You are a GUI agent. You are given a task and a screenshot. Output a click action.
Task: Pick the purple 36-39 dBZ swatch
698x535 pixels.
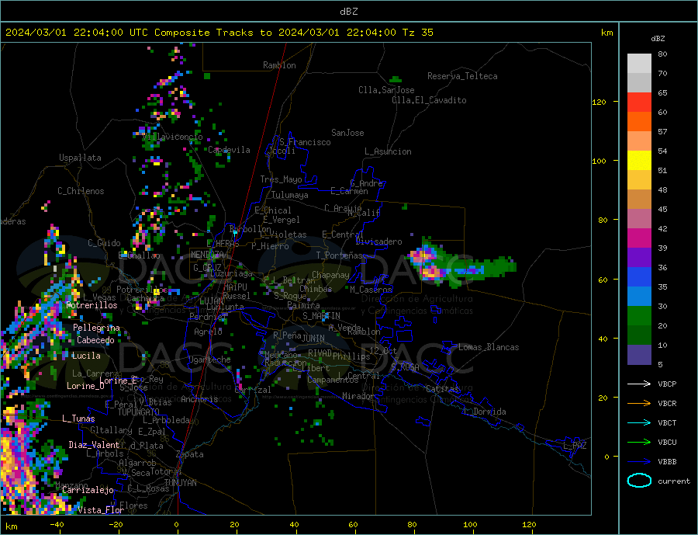point(639,258)
